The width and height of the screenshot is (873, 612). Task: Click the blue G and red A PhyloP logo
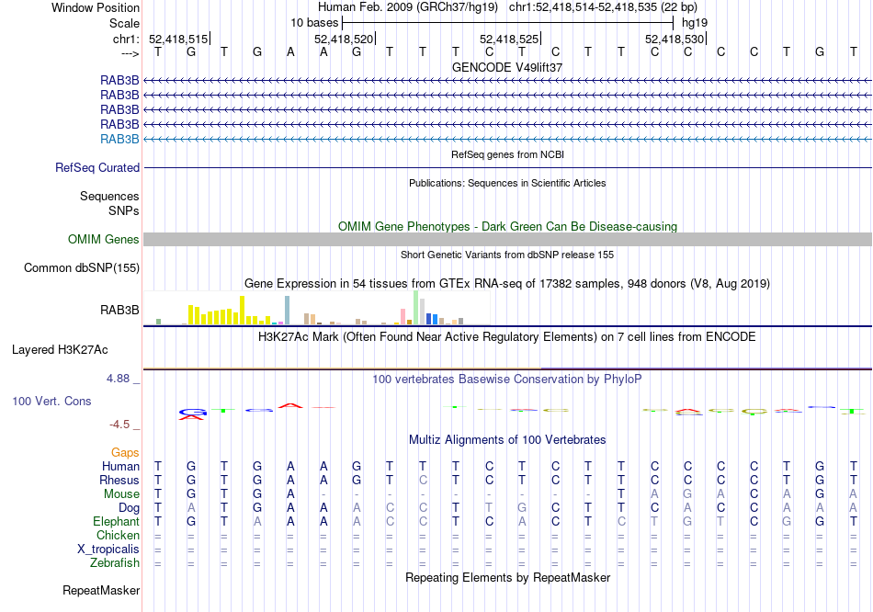pyautogui.click(x=192, y=414)
